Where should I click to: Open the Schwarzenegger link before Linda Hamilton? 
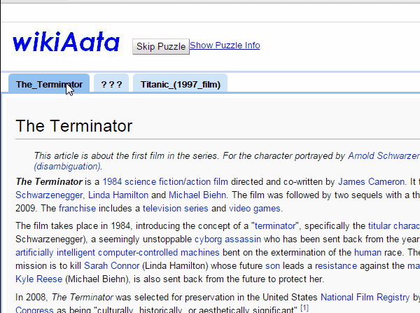[49, 195]
